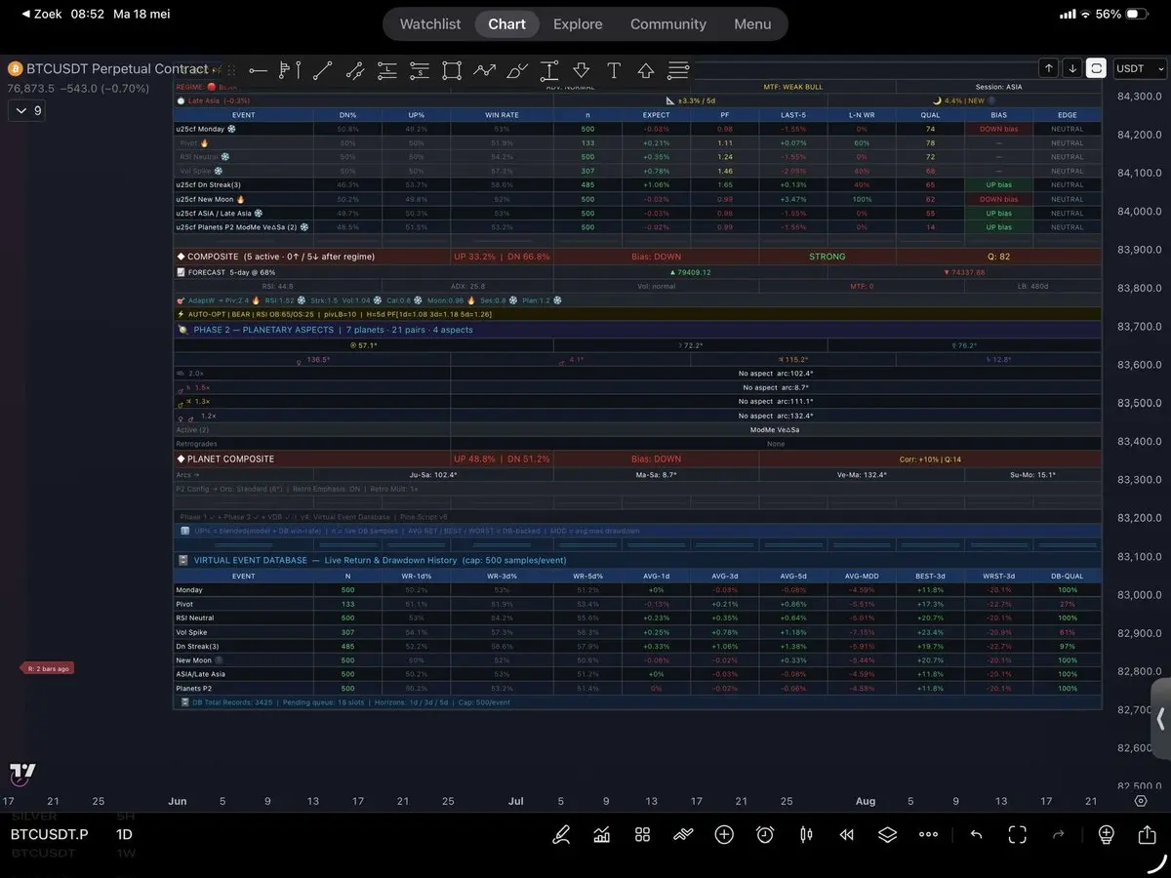Open the Community tab
This screenshot has height=878, width=1171.
668,24
